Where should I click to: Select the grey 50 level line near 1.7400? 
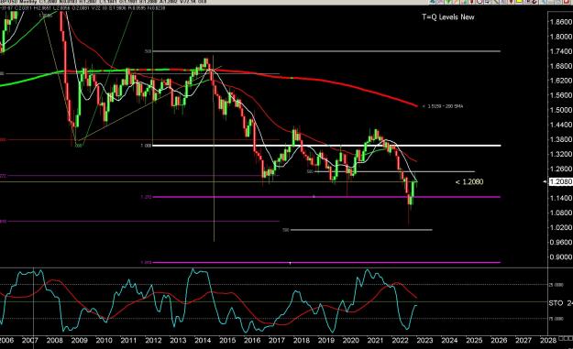click(326, 51)
